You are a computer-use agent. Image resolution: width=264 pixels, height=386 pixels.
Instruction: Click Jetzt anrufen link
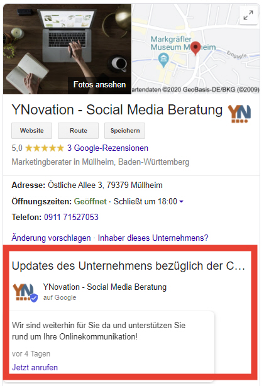(x=35, y=368)
